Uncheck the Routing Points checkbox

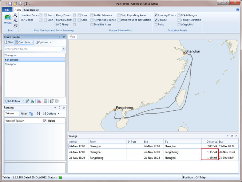(156, 15)
